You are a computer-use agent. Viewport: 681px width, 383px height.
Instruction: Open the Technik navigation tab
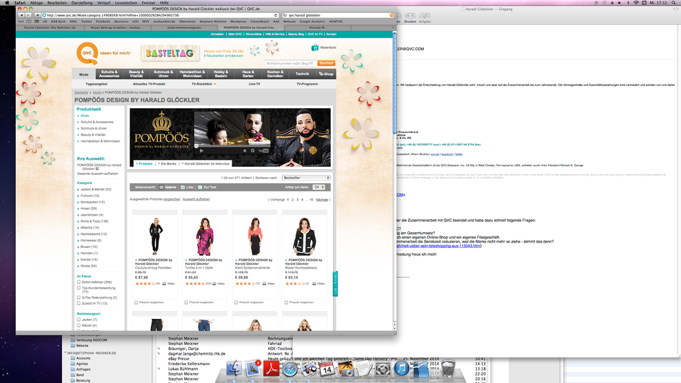(303, 74)
